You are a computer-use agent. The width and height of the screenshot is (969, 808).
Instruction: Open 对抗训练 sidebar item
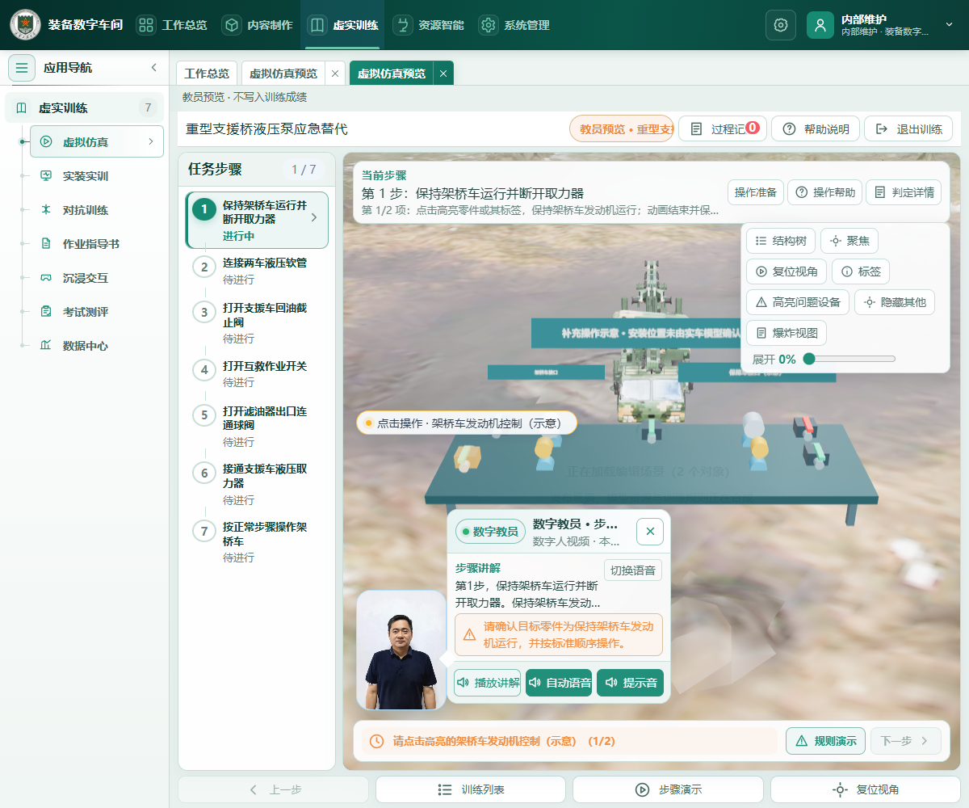(x=86, y=210)
